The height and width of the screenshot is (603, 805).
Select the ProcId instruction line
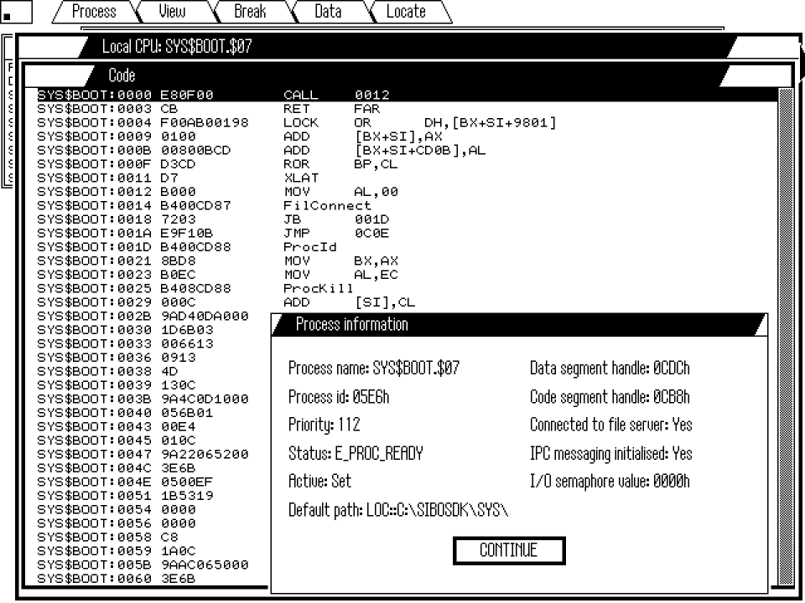coord(310,246)
